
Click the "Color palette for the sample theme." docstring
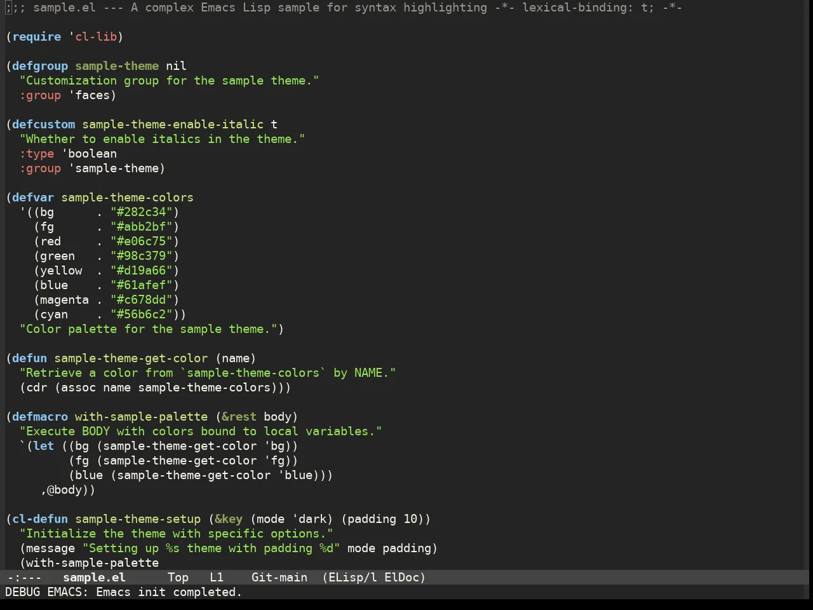pos(149,329)
